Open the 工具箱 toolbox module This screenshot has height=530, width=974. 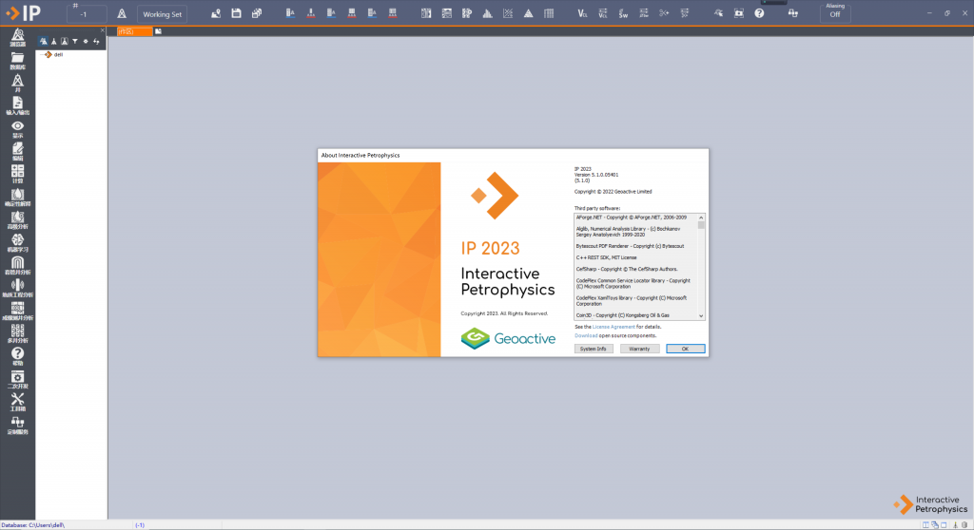[x=17, y=402]
